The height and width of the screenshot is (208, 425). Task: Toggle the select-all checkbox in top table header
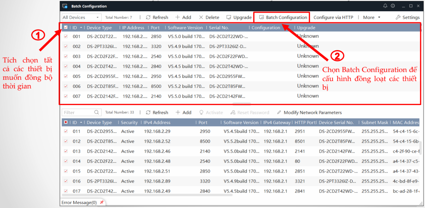[x=66, y=27]
